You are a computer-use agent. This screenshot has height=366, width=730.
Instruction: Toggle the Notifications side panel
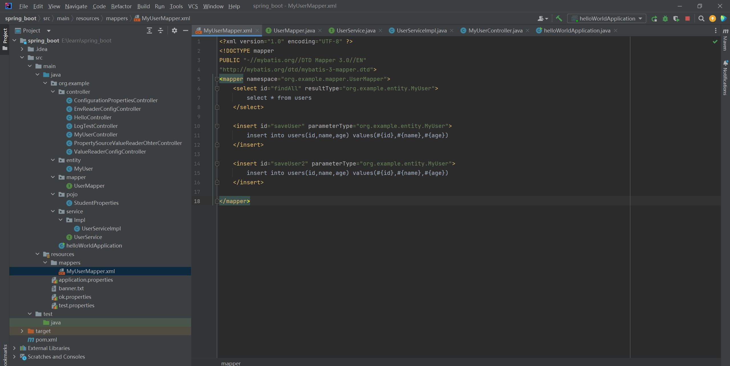(725, 78)
